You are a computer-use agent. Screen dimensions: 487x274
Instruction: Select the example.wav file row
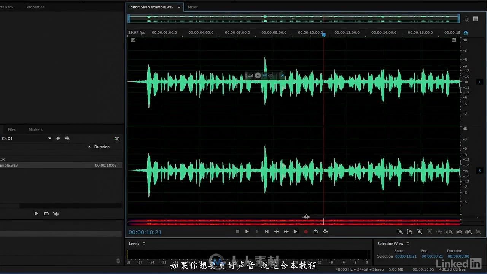point(61,166)
